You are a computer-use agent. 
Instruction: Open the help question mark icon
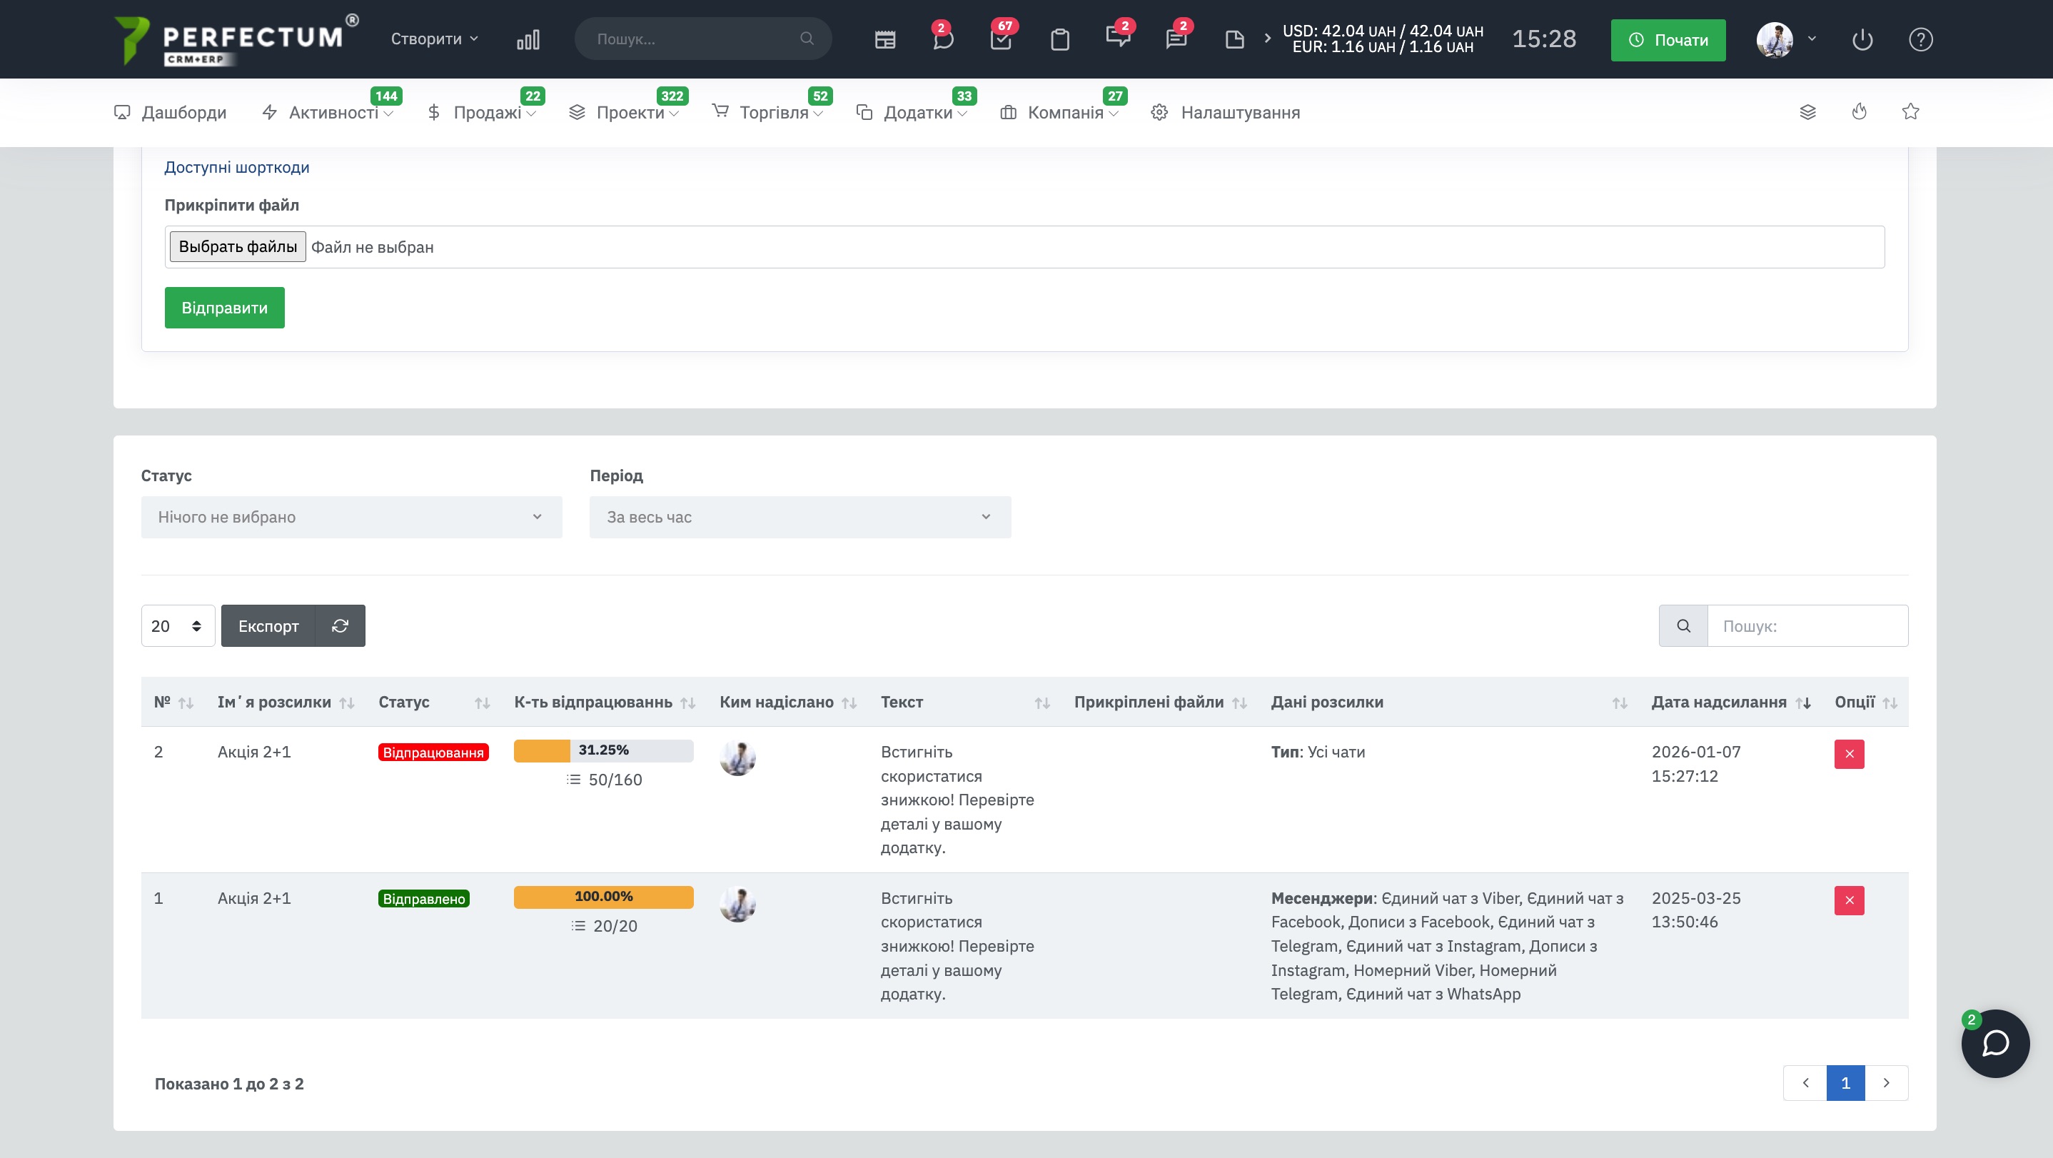point(1920,40)
